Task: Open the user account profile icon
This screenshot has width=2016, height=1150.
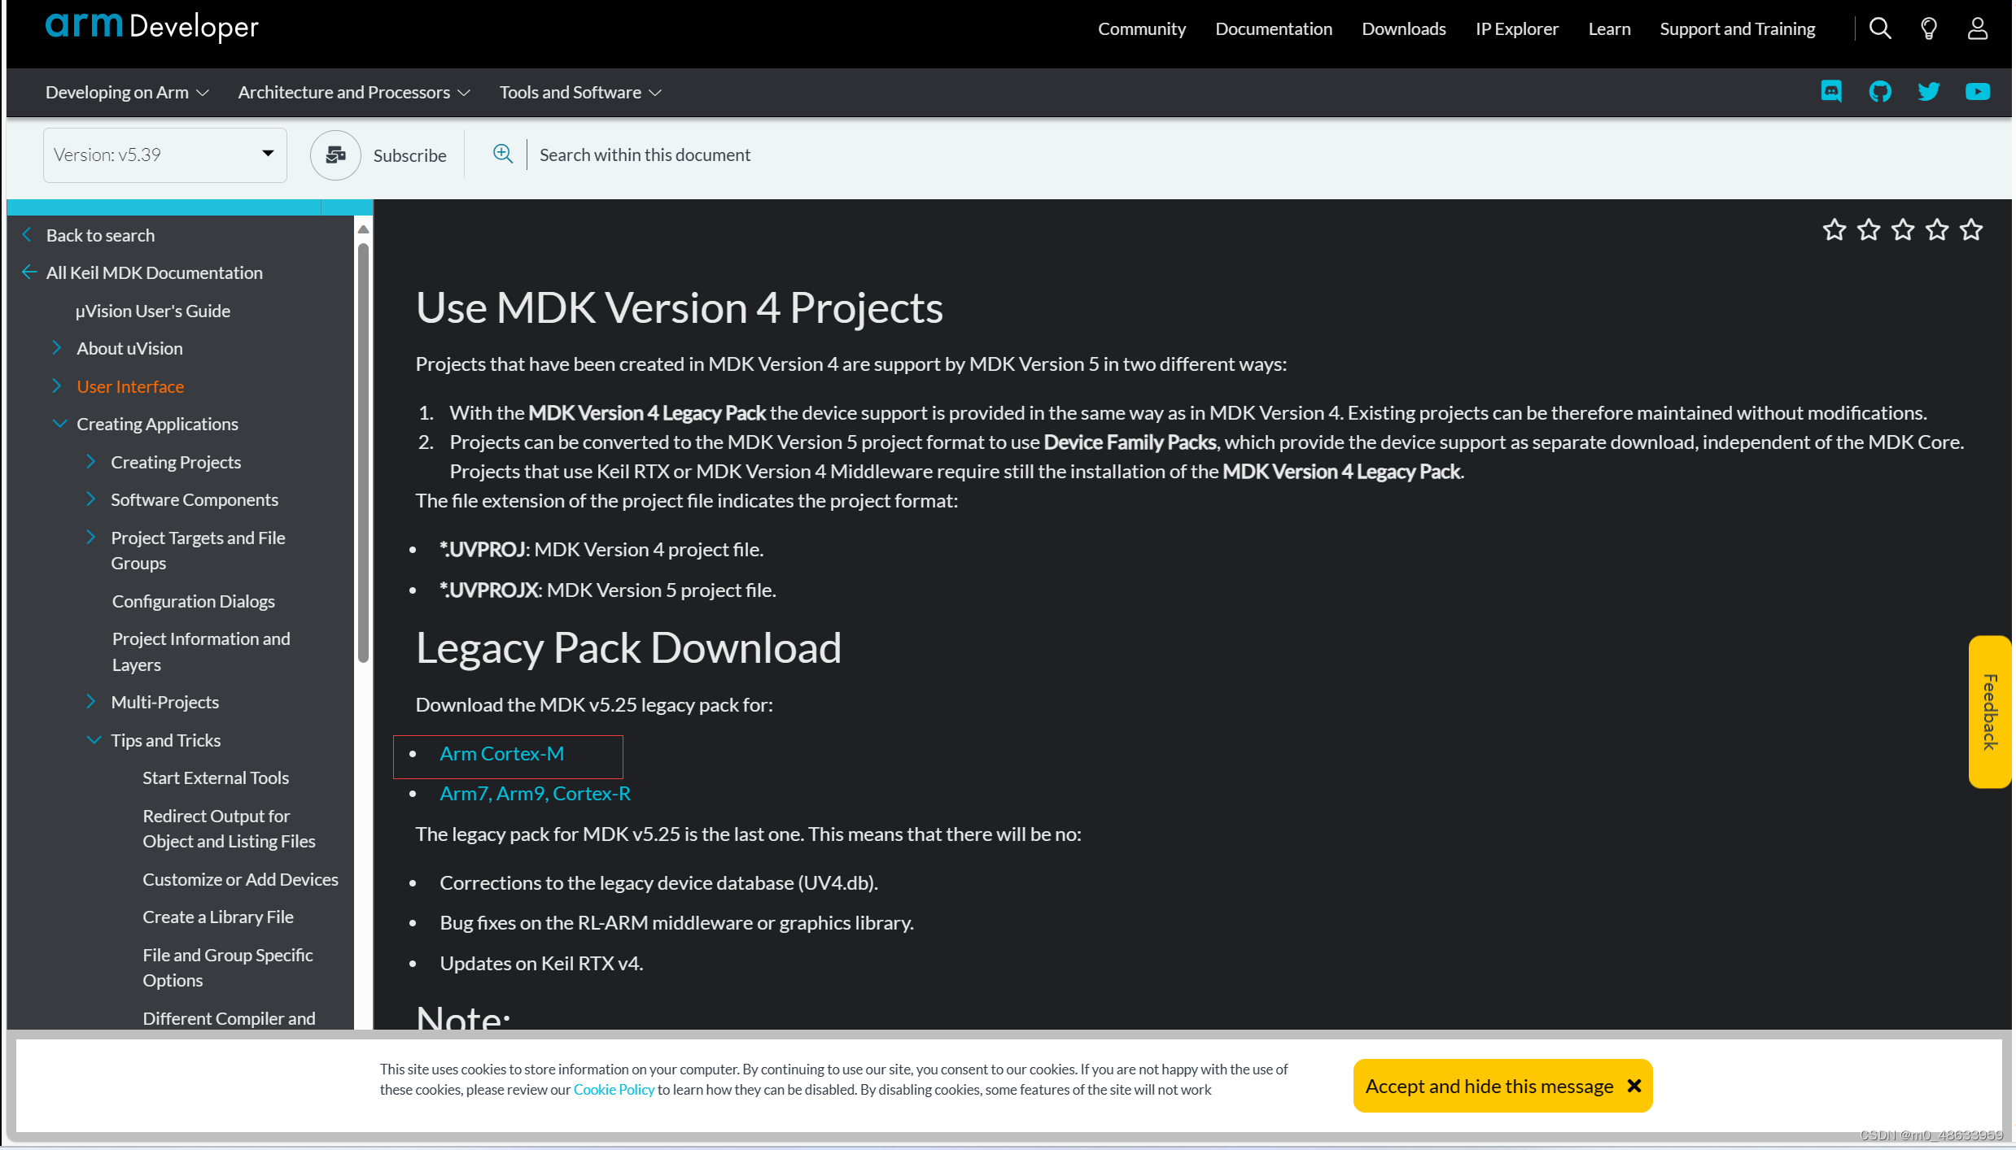Action: point(1977,29)
